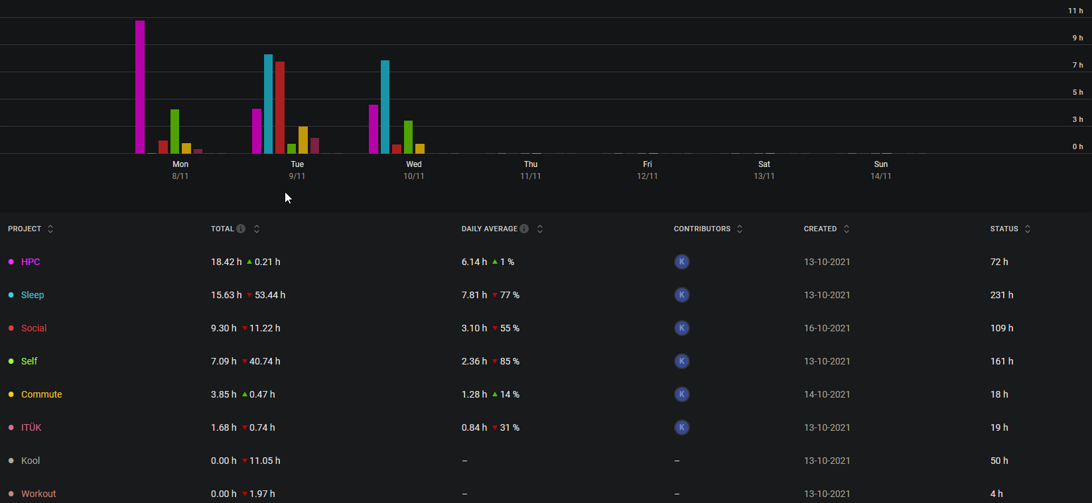Click Self status value 161 h
Viewport: 1092px width, 503px height.
point(1002,361)
